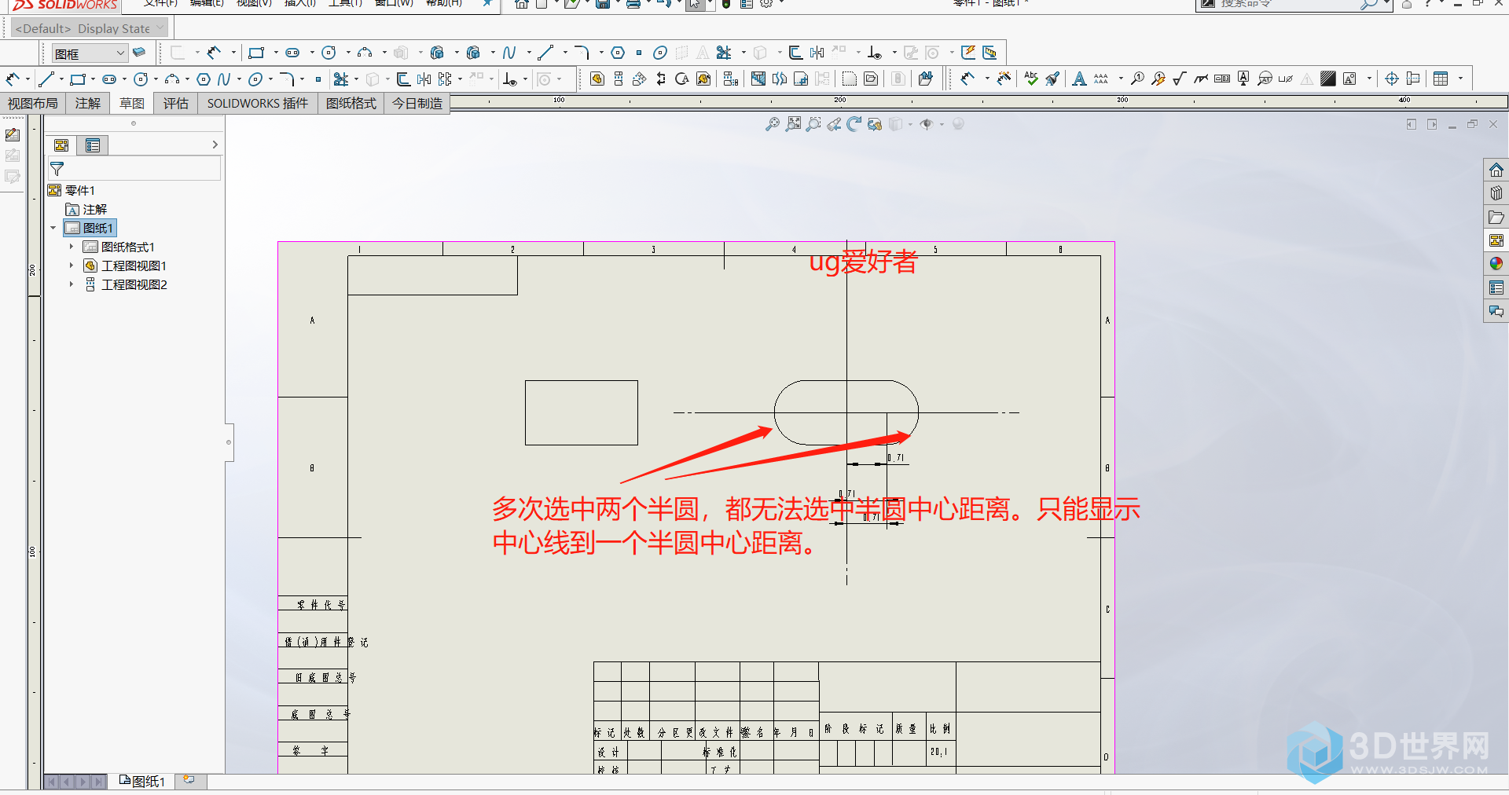Select the 工程图视图2 item in the tree
Image resolution: width=1509 pixels, height=795 pixels.
[126, 284]
